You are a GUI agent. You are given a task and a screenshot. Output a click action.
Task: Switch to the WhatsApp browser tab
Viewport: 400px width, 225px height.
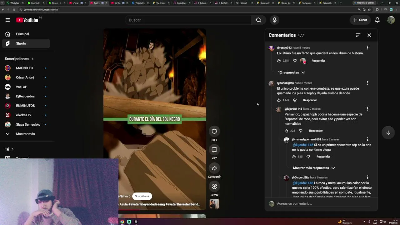coord(15,3)
